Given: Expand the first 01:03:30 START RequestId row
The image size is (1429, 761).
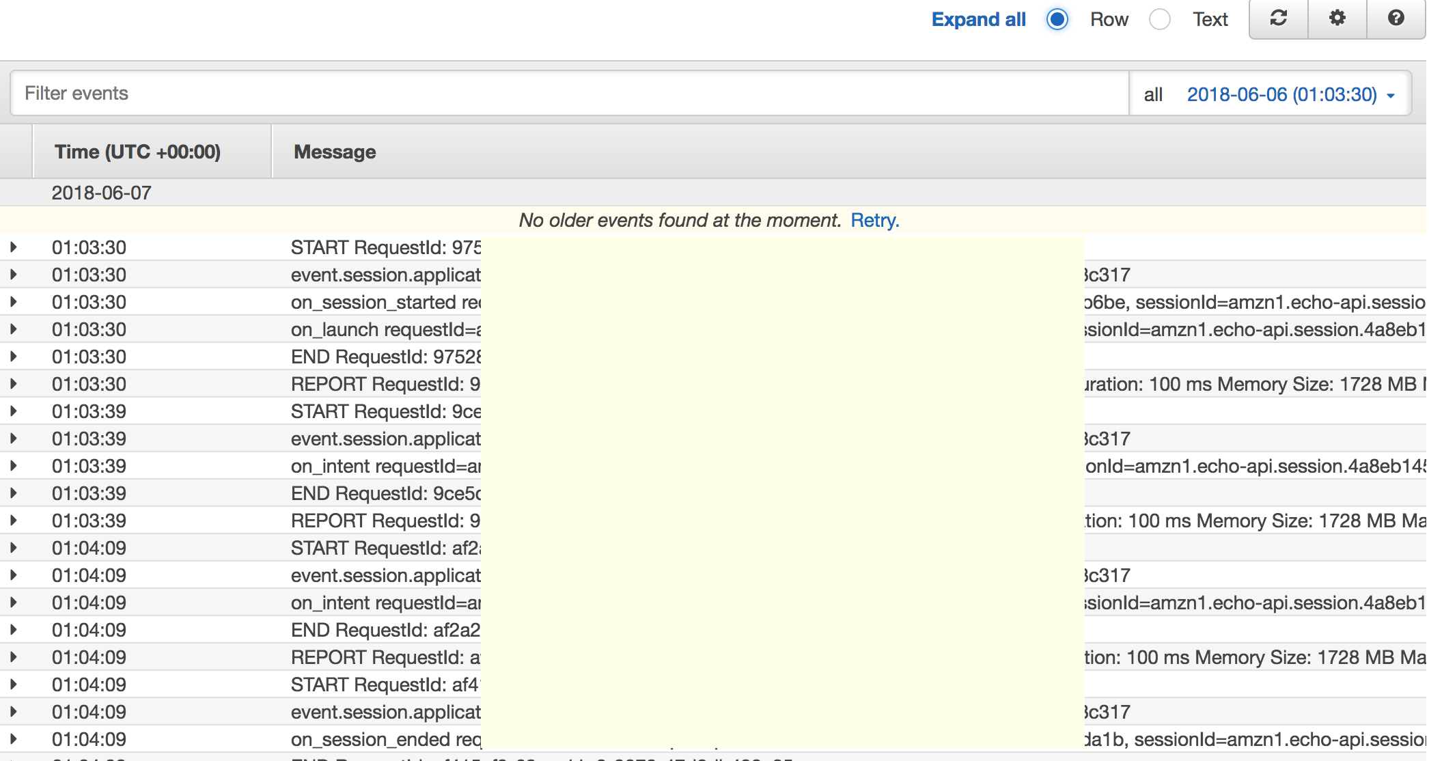Looking at the screenshot, I should pos(14,247).
